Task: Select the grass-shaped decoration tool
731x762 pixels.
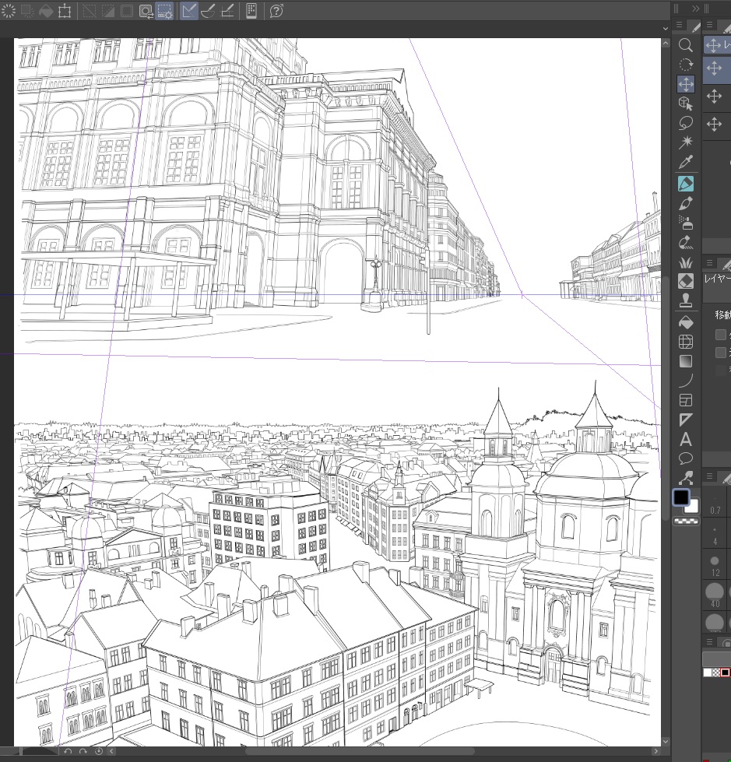Action: point(686,262)
